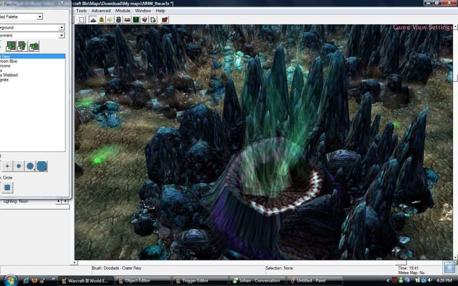Screen dimensions: 458x286
Task: Click horizontal scrollbar left arrow
Action: click(x=75, y=262)
